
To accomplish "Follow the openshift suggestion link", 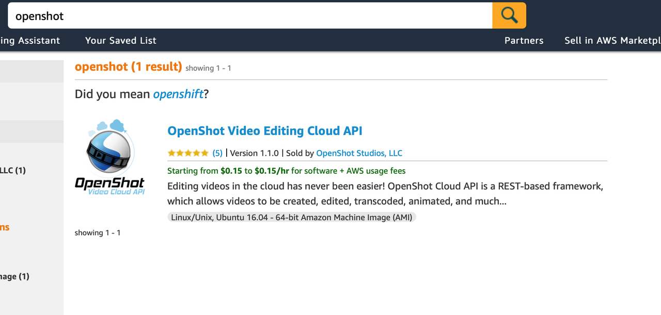I will coord(178,94).
